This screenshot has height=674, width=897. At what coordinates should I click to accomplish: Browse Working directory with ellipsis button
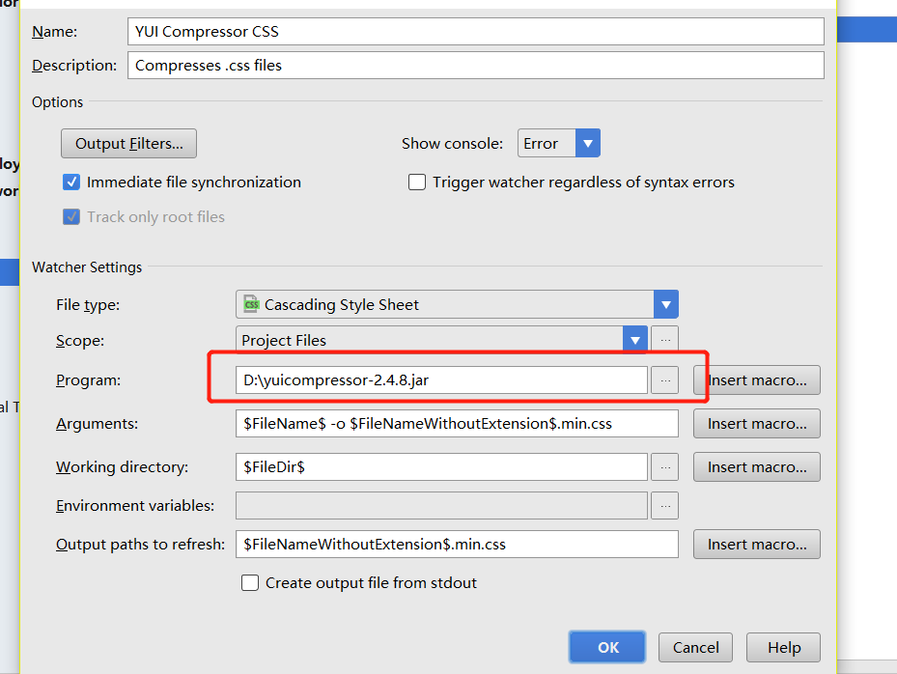coord(664,467)
